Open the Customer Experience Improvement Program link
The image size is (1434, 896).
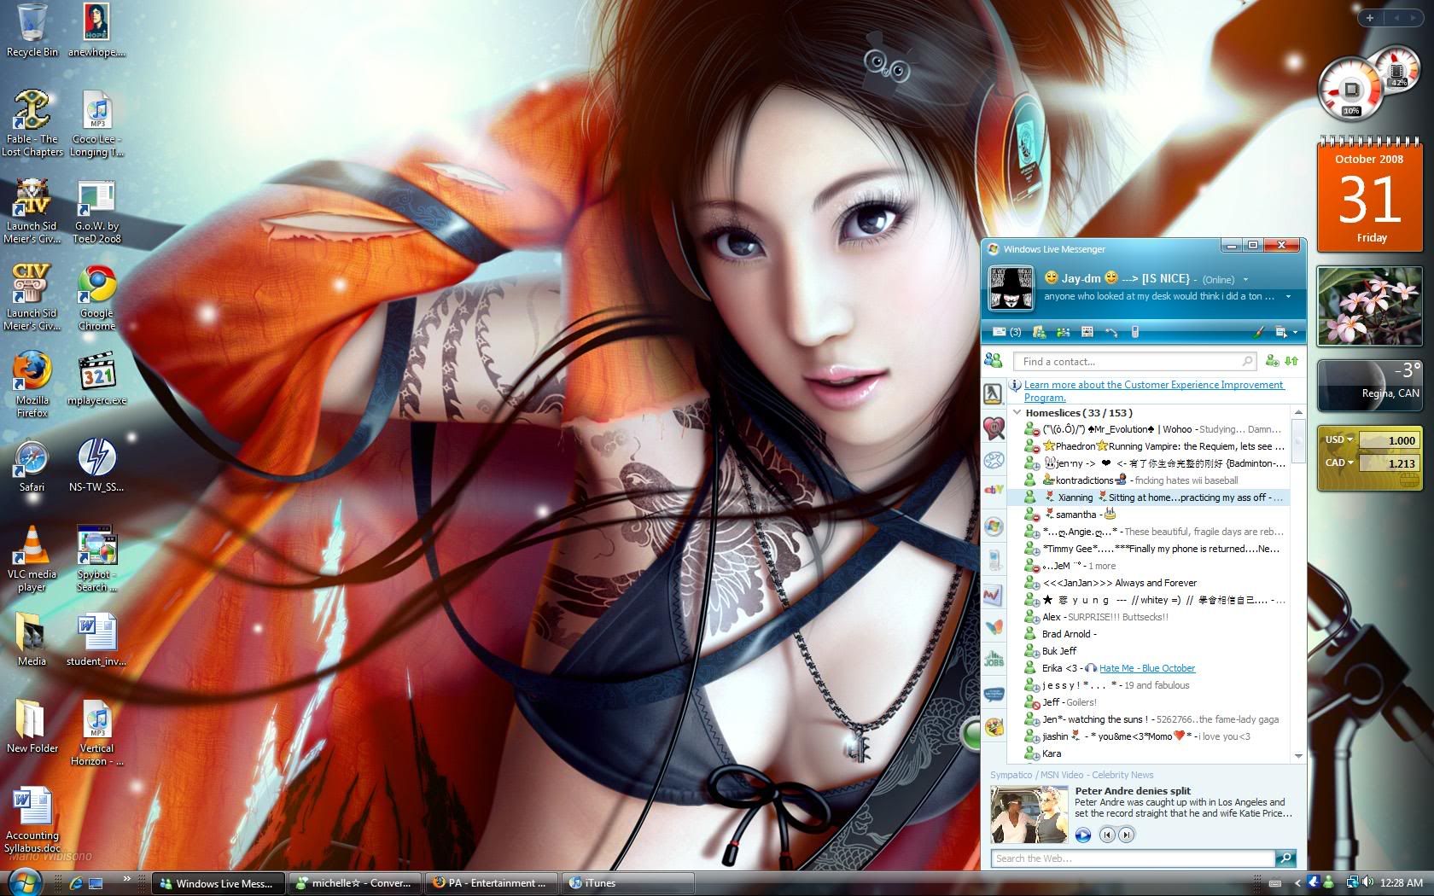[1153, 391]
